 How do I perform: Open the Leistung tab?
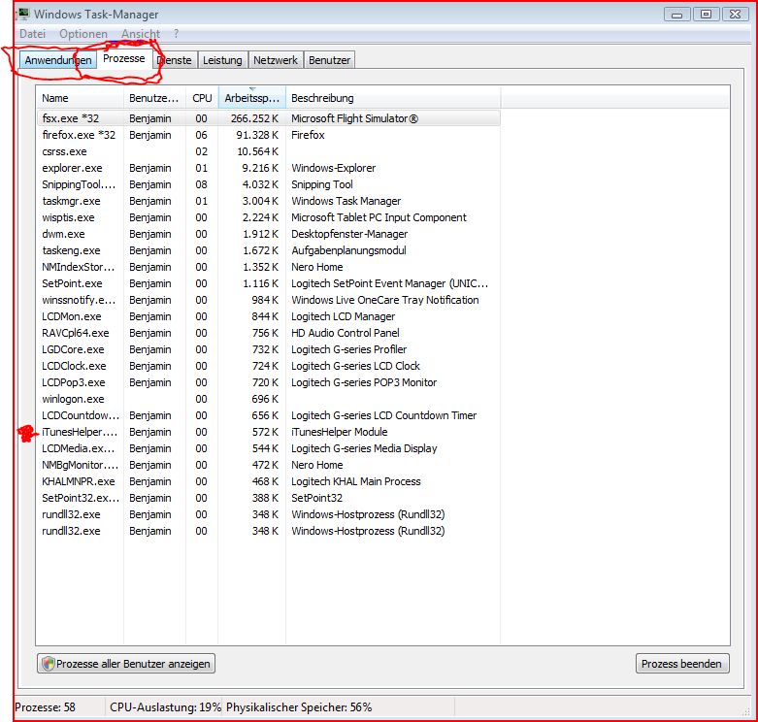click(222, 60)
